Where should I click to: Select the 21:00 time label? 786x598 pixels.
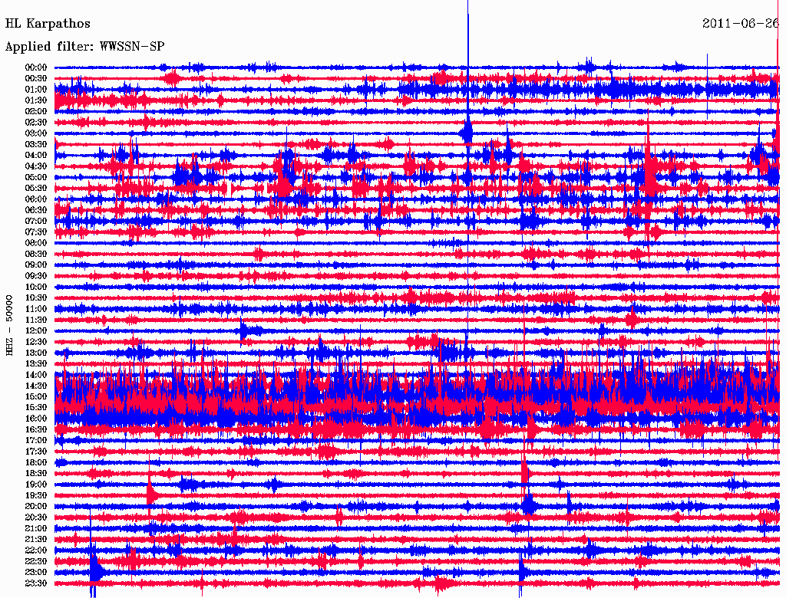click(x=36, y=528)
